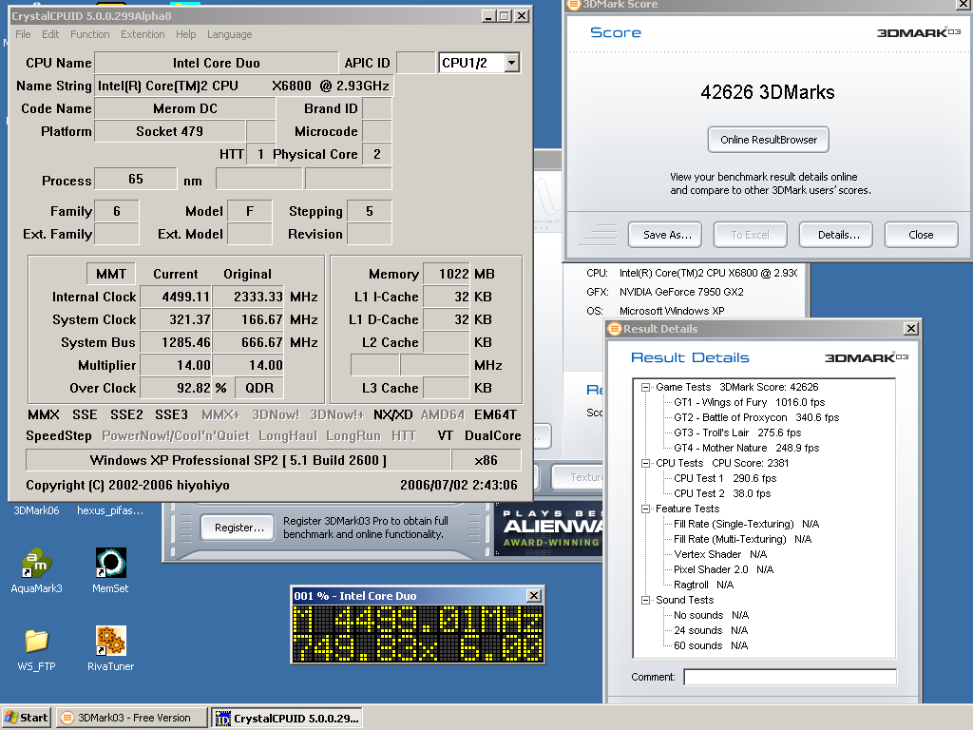Image resolution: width=973 pixels, height=730 pixels.
Task: Click the Windows XP Professional SP2 OS field
Action: (238, 460)
